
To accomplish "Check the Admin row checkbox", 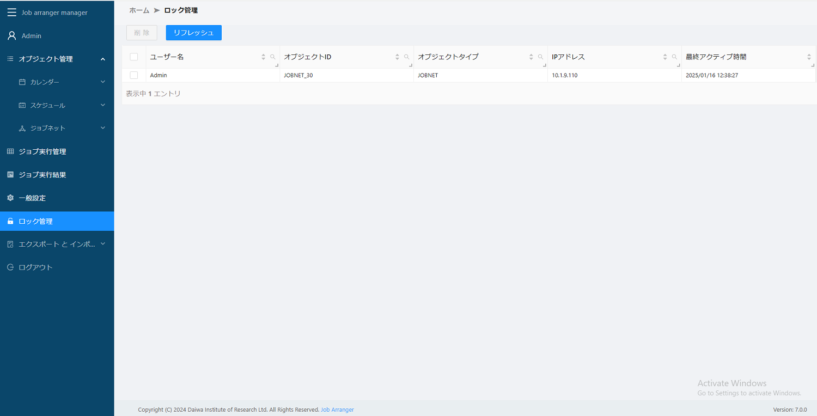I will pyautogui.click(x=134, y=75).
